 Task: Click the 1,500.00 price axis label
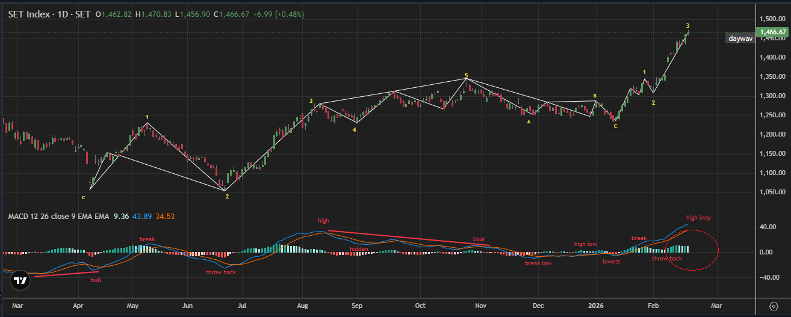coord(772,19)
